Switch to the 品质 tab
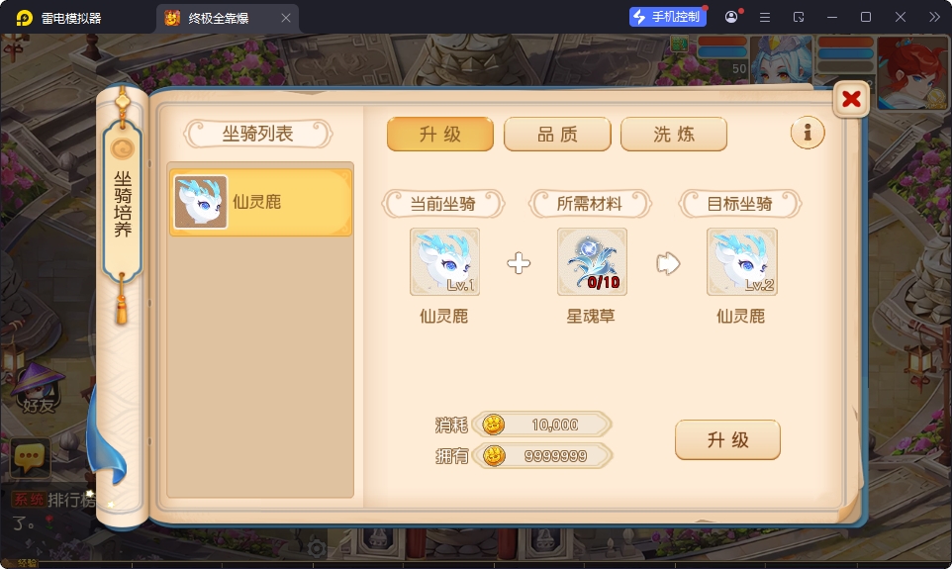This screenshot has width=952, height=569. pos(557,135)
